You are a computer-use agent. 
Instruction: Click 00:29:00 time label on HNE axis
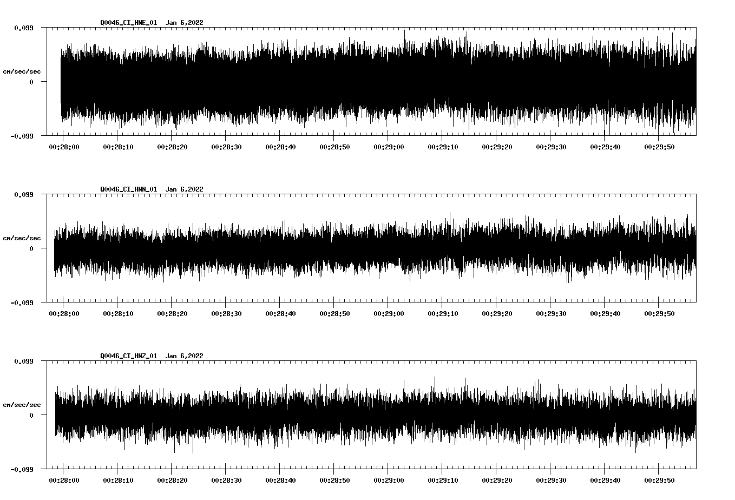(x=389, y=147)
